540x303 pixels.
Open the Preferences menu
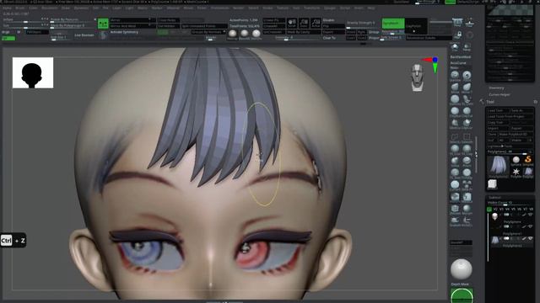click(x=219, y=8)
